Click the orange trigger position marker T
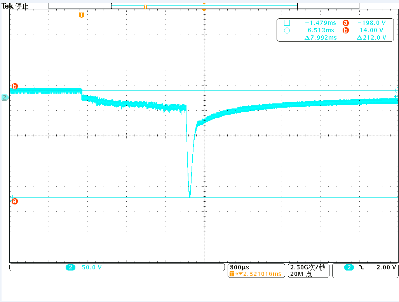This screenshot has width=399, height=302. coord(82,15)
